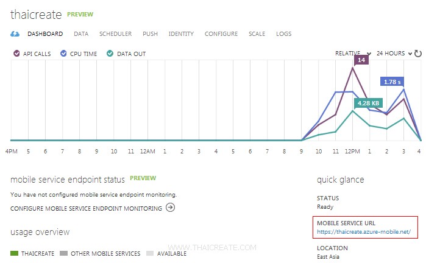Click the arrow icon beside Configure Endpoint Monitoring
This screenshot has height=263, width=426.
(x=171, y=208)
